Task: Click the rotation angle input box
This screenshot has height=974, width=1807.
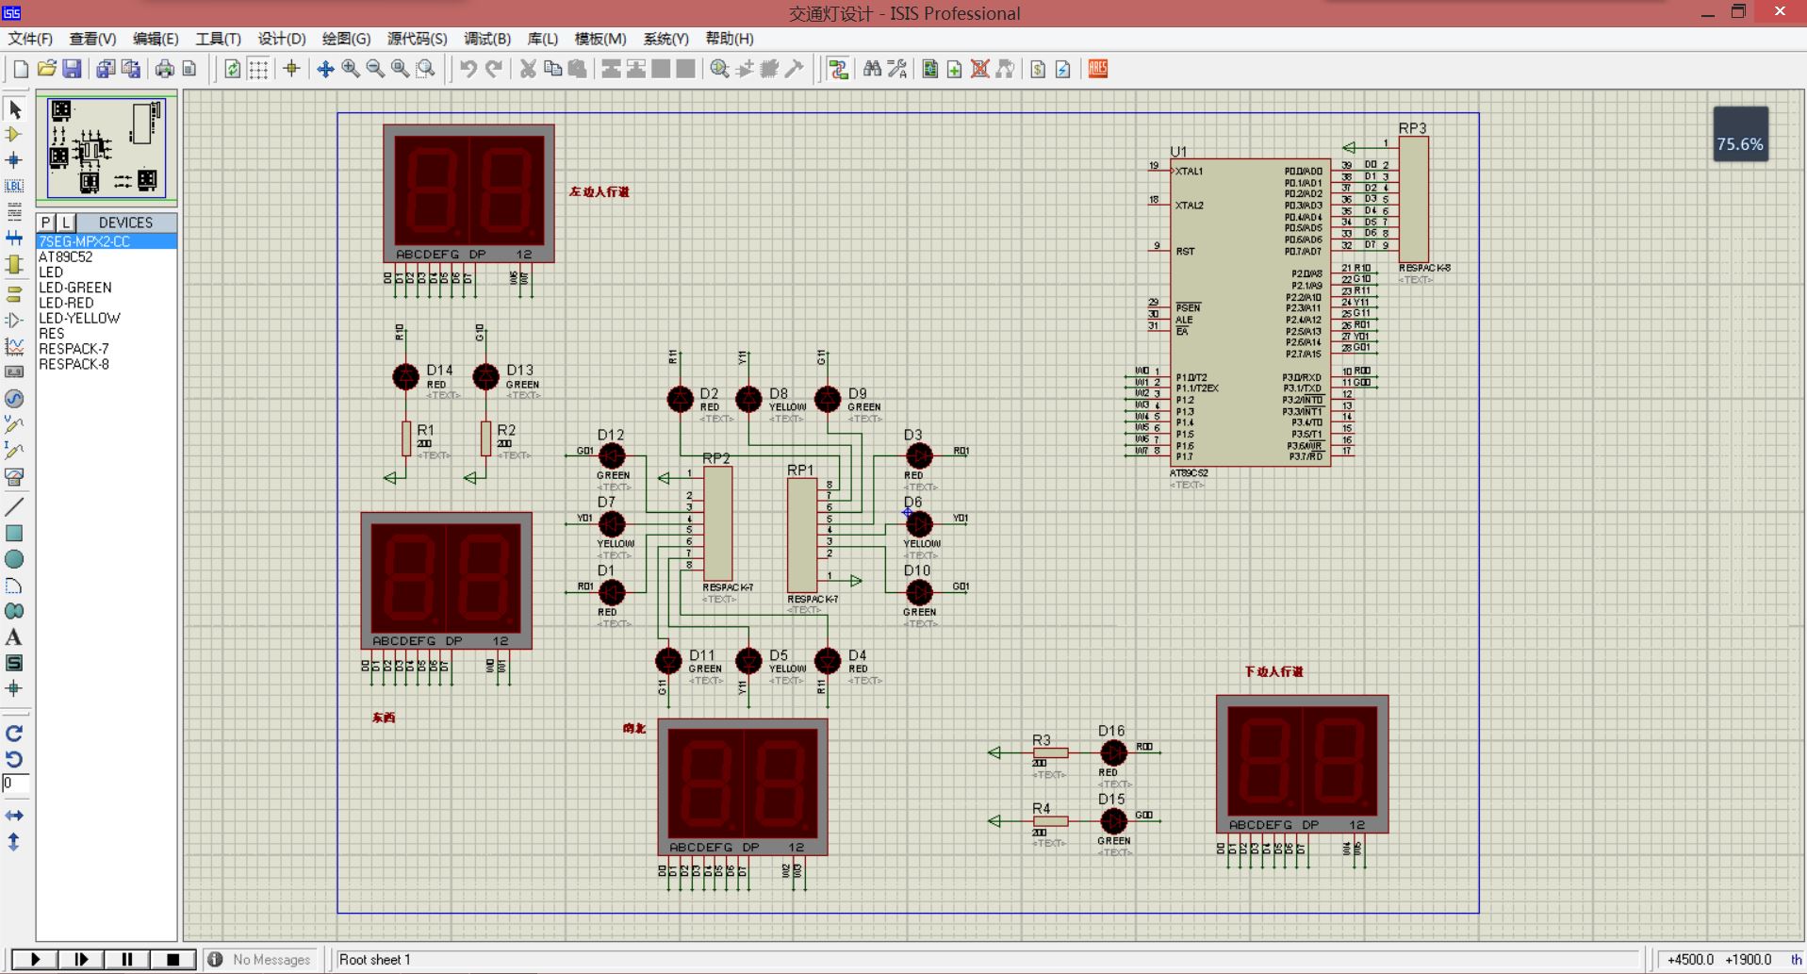Action: pos(15,784)
